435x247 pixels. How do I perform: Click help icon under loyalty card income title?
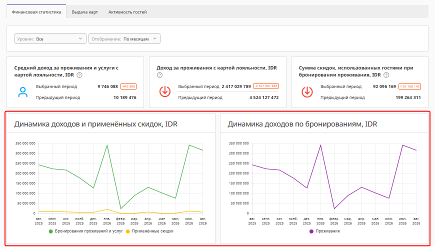click(159, 75)
